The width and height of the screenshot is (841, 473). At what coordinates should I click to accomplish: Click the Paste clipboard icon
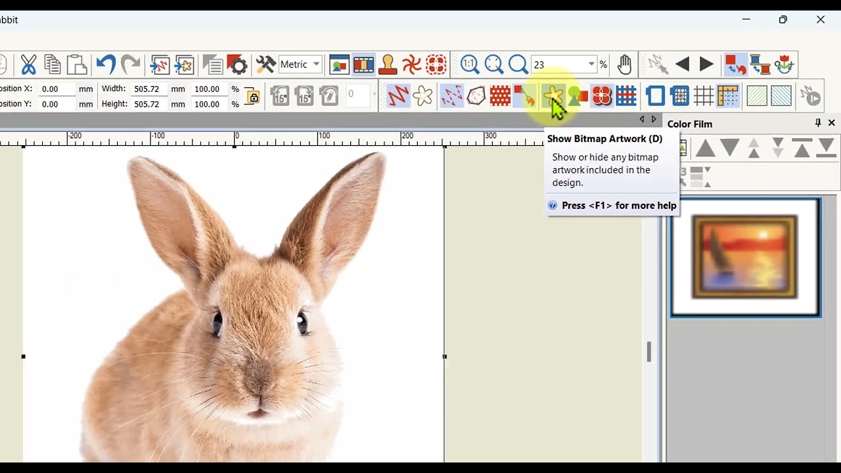pyautogui.click(x=77, y=64)
